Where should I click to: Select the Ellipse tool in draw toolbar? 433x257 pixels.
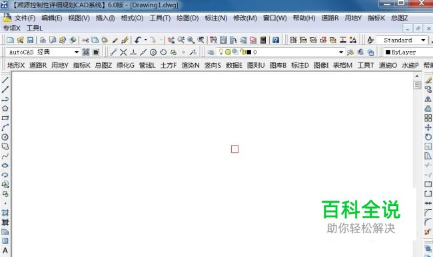tap(5, 165)
